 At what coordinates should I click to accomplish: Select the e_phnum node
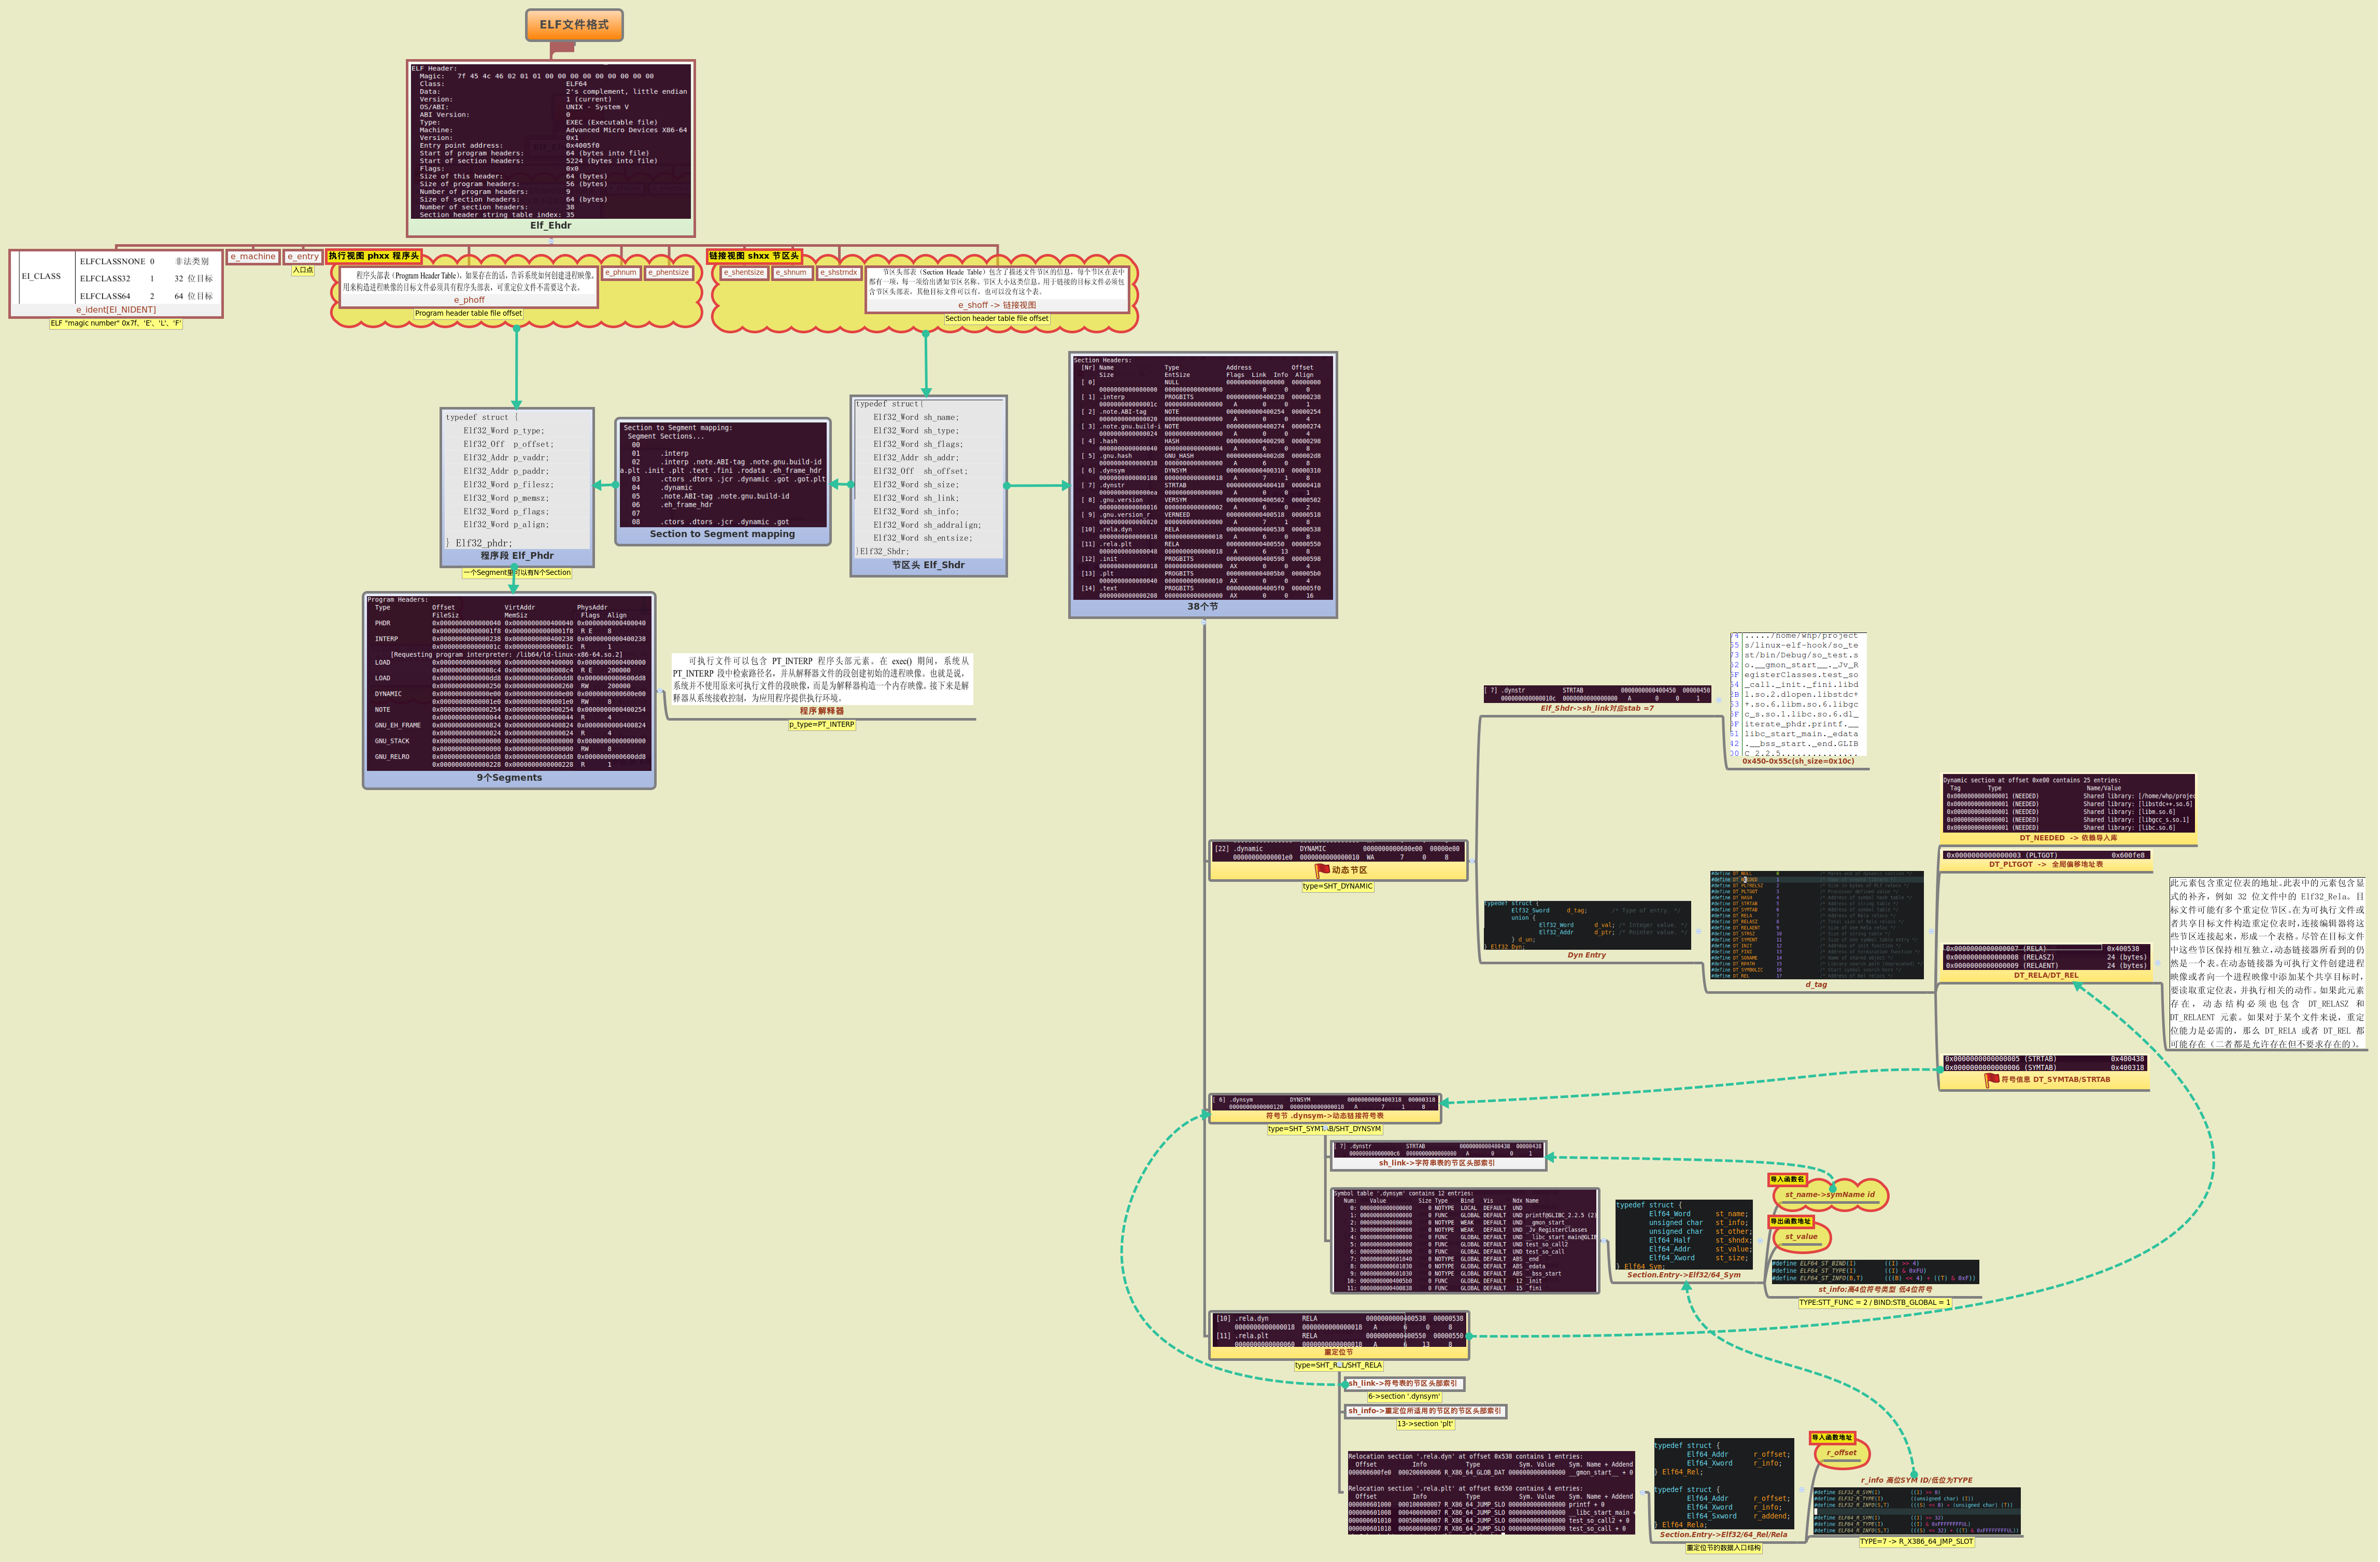pyautogui.click(x=621, y=272)
